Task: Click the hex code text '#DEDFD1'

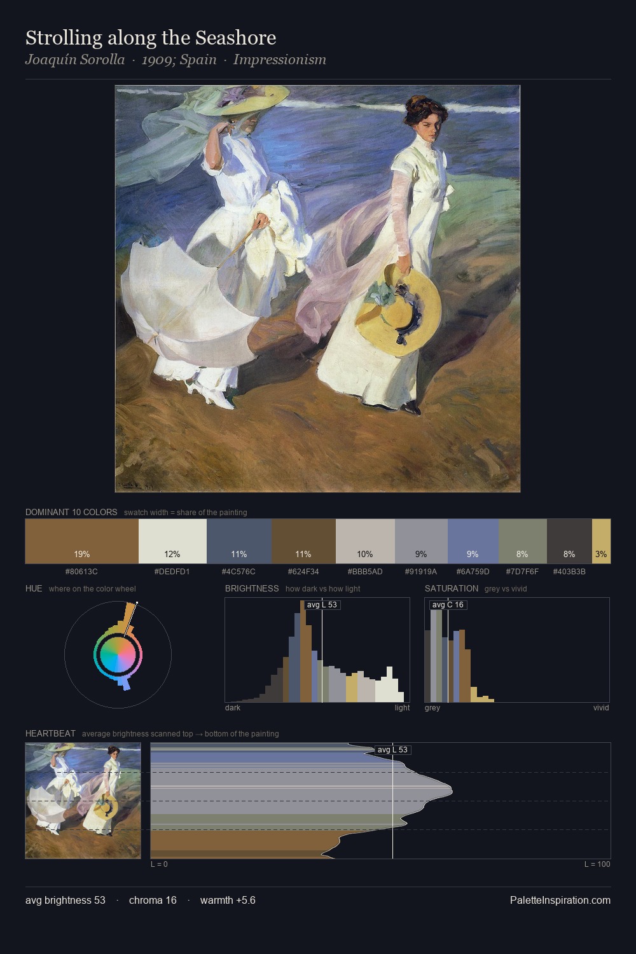Action: coord(172,571)
